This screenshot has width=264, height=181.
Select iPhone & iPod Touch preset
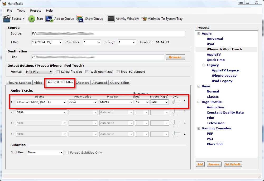[224, 49]
